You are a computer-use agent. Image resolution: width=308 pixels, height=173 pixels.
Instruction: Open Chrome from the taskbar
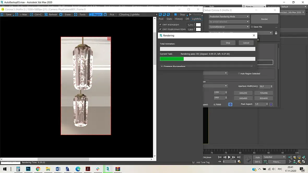coord(38,169)
